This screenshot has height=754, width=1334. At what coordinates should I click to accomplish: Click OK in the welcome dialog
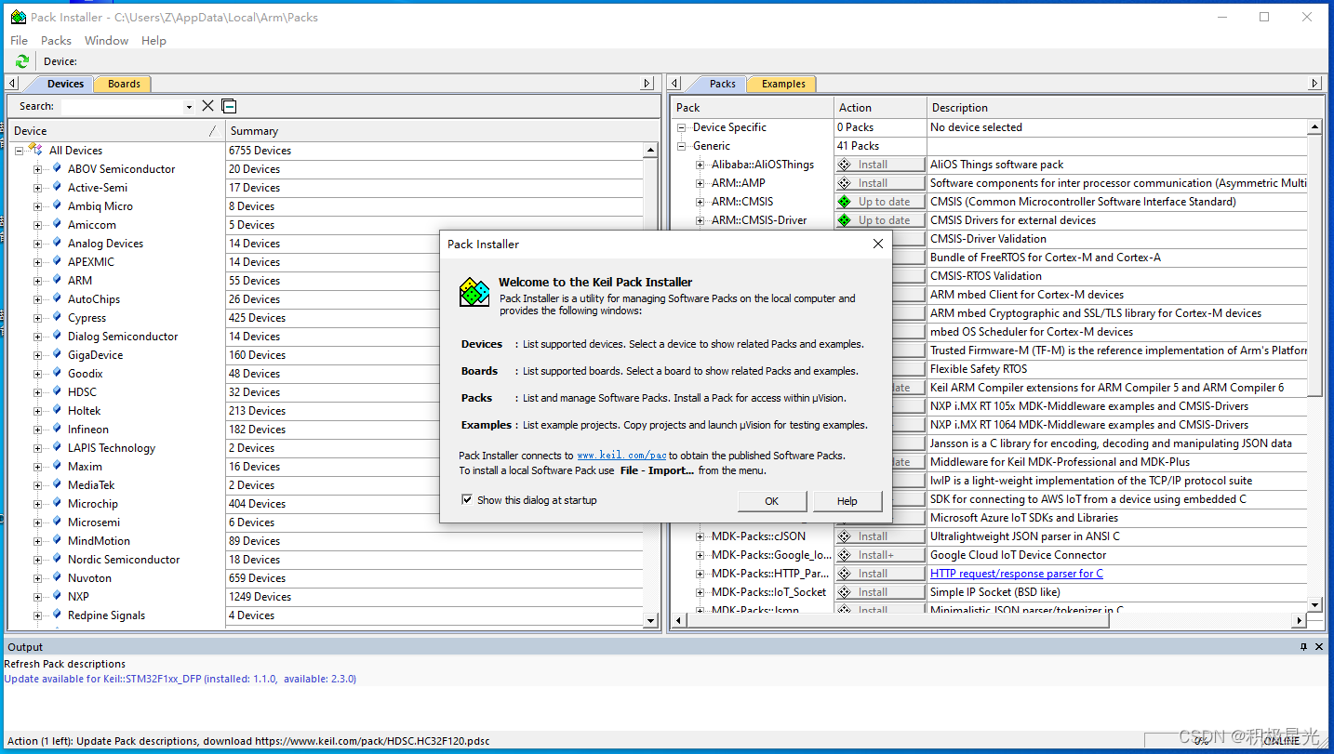772,501
